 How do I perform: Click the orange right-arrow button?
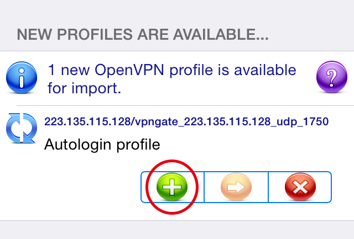tap(236, 187)
